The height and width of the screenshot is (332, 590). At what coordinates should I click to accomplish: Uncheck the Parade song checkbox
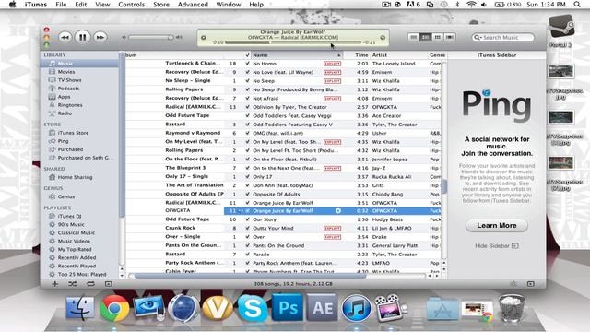(x=247, y=255)
